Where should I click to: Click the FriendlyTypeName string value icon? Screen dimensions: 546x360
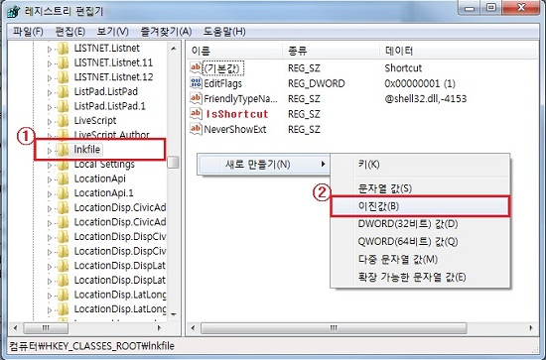click(196, 98)
